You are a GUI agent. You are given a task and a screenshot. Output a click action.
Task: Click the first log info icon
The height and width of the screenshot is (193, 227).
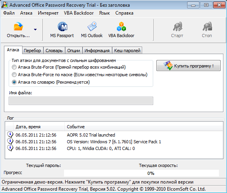point(10,135)
